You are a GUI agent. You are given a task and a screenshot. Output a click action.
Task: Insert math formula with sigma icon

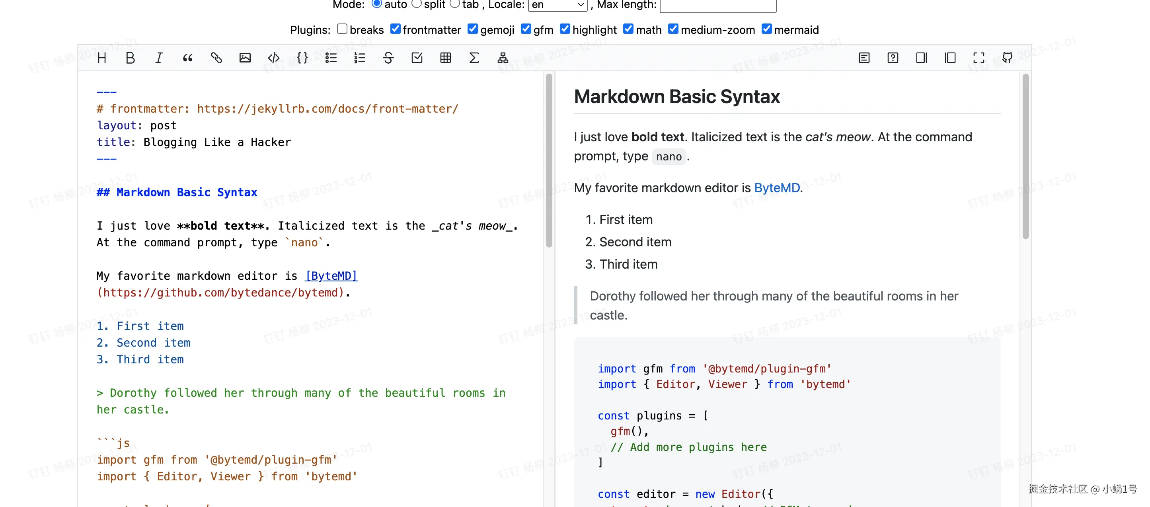[x=474, y=58]
